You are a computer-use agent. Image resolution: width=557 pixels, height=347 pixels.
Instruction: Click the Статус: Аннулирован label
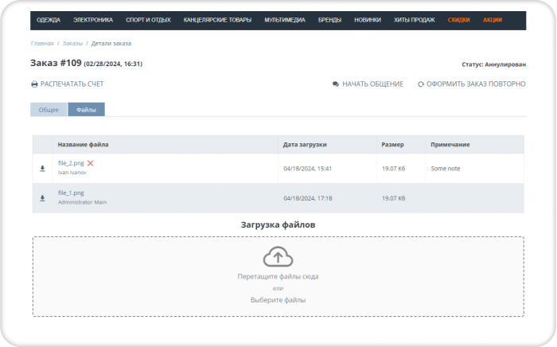click(494, 64)
